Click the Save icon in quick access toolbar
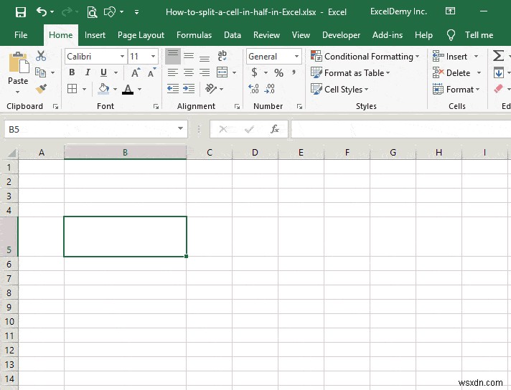 21,12
